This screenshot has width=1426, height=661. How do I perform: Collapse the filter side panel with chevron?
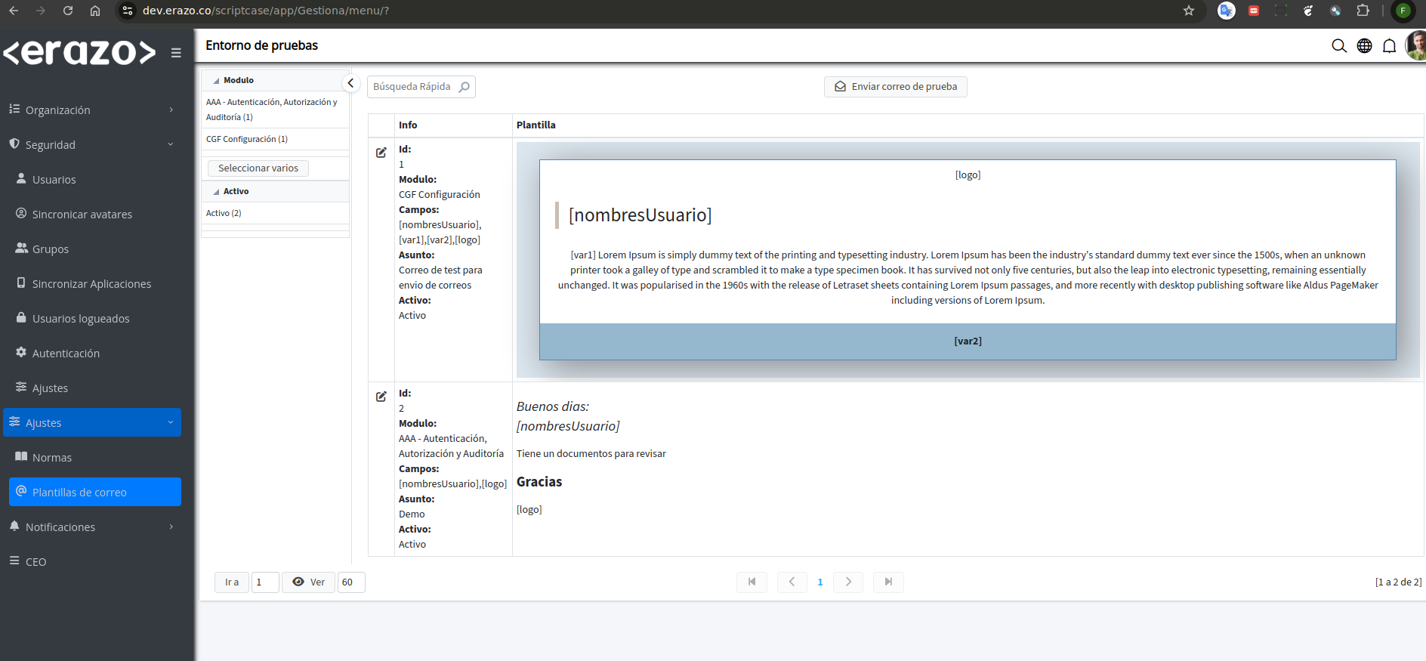350,83
